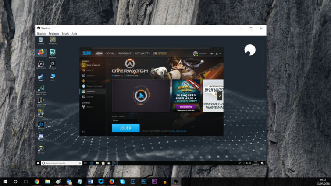This screenshot has height=186, width=331.
Task: Open the Firefox desktop shortcut in Shadow
Action: click(41, 53)
